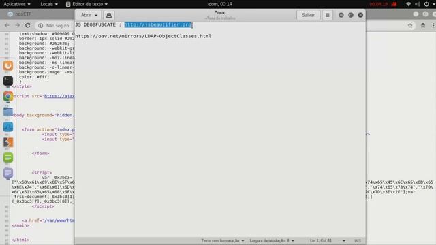Open the Locais menu

[49, 4]
